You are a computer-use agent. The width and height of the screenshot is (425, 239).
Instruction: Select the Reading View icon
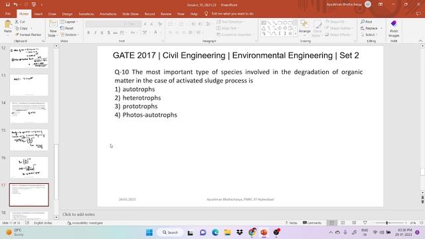click(354, 223)
